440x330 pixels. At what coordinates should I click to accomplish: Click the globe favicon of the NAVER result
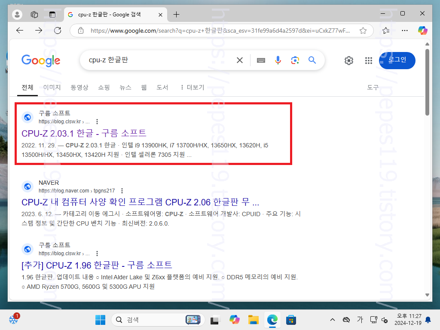coord(27,186)
